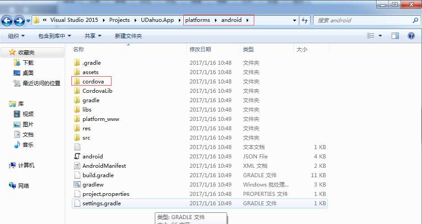
Task: Click the '11 KB' size value
Action: click(319, 175)
